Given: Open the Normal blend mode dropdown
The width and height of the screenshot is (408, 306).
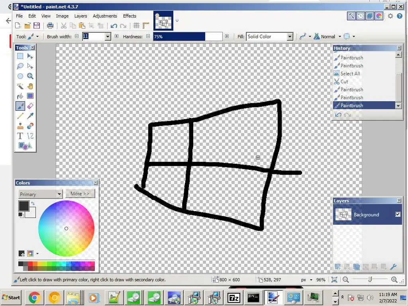Looking at the screenshot, I should 340,36.
